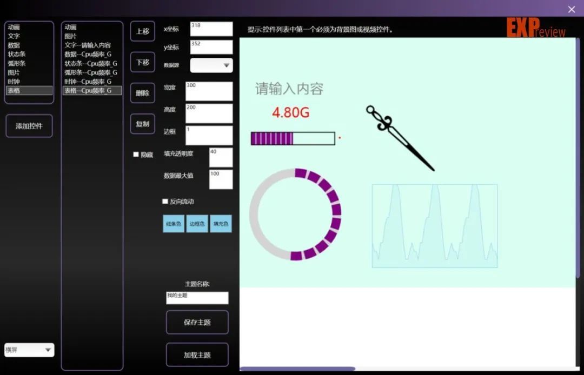Image resolution: width=584 pixels, height=375 pixels.
Task: Click the 保存主题 button
Action: tap(197, 322)
